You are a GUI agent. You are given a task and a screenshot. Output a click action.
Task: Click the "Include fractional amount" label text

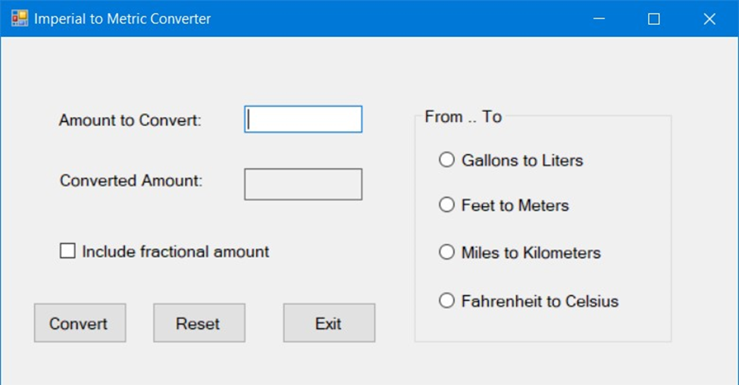click(x=175, y=252)
